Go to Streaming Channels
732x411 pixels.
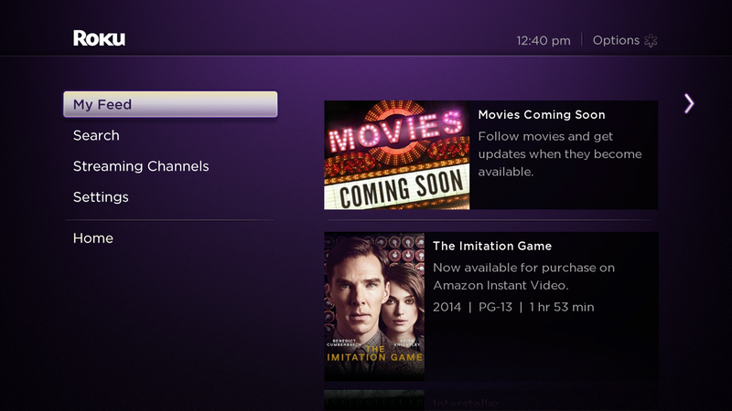(x=141, y=166)
